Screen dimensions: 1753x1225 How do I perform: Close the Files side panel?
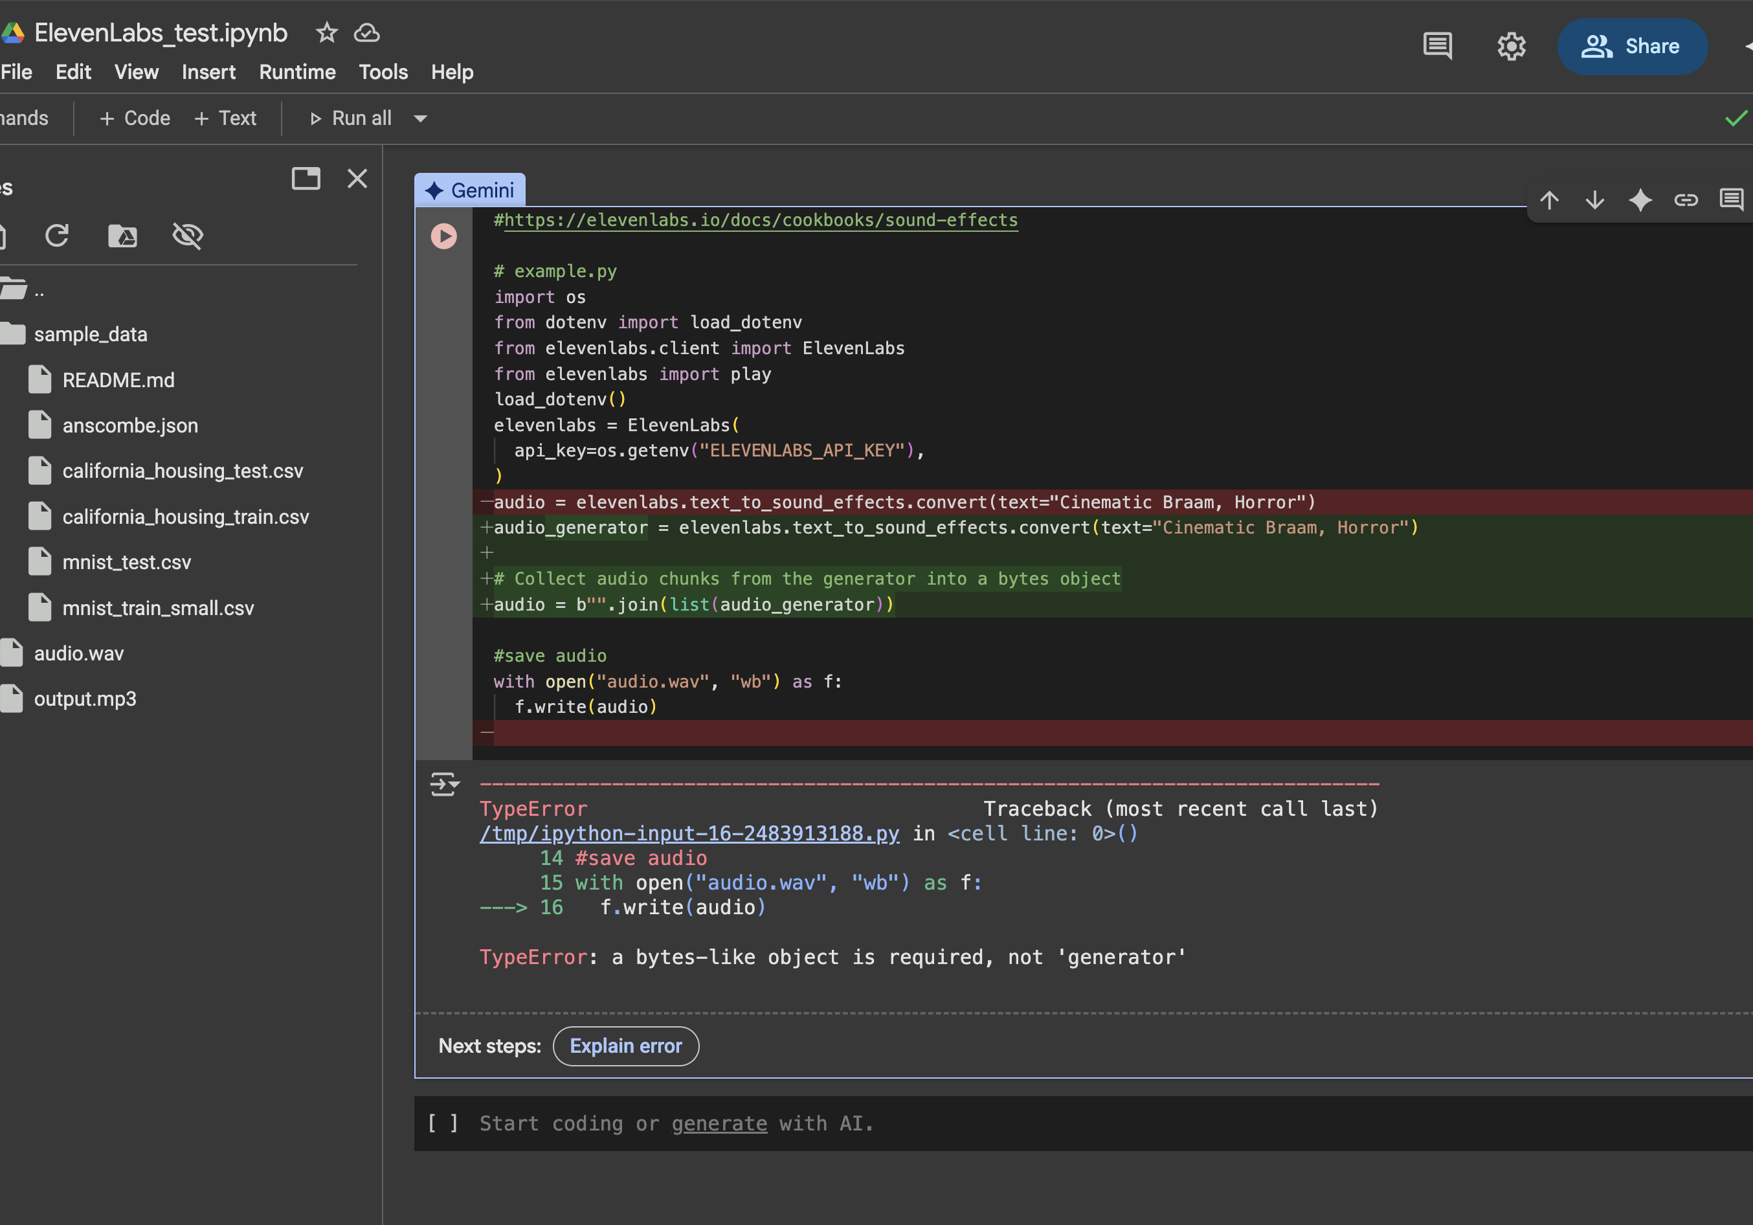(357, 179)
